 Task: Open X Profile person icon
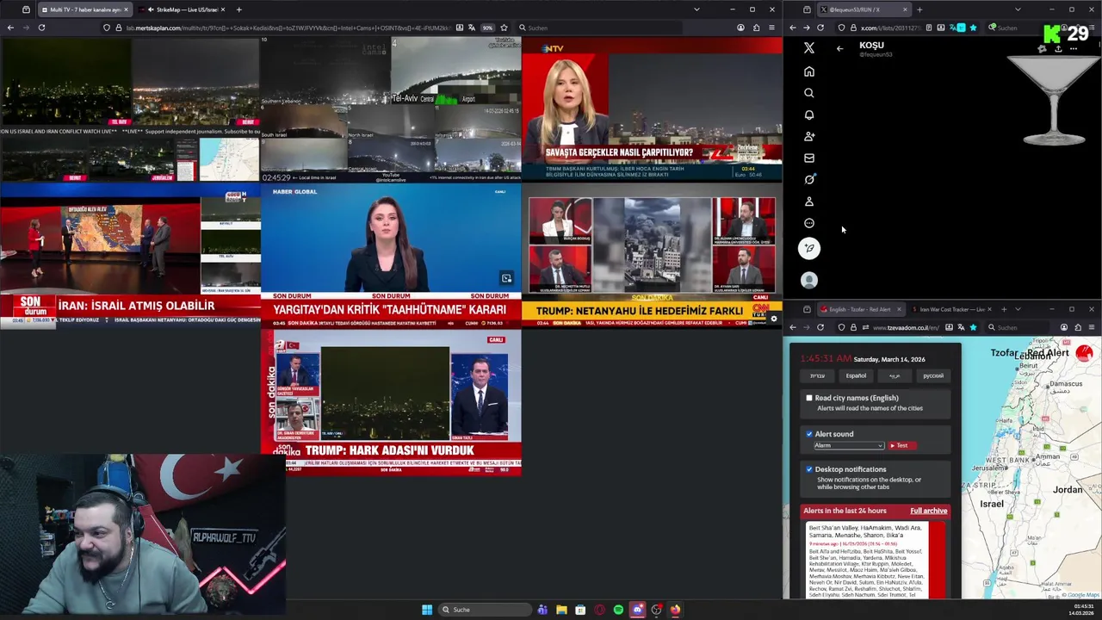point(808,201)
